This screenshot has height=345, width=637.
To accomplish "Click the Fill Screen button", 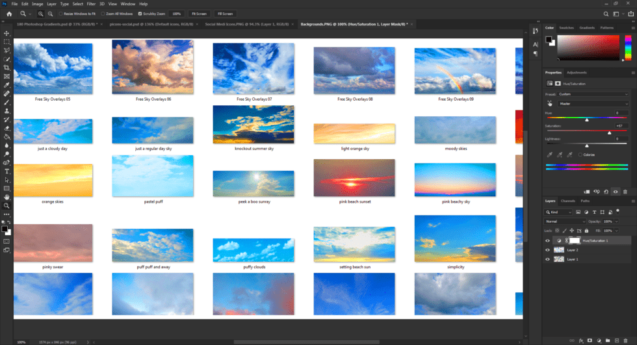I will point(225,13).
